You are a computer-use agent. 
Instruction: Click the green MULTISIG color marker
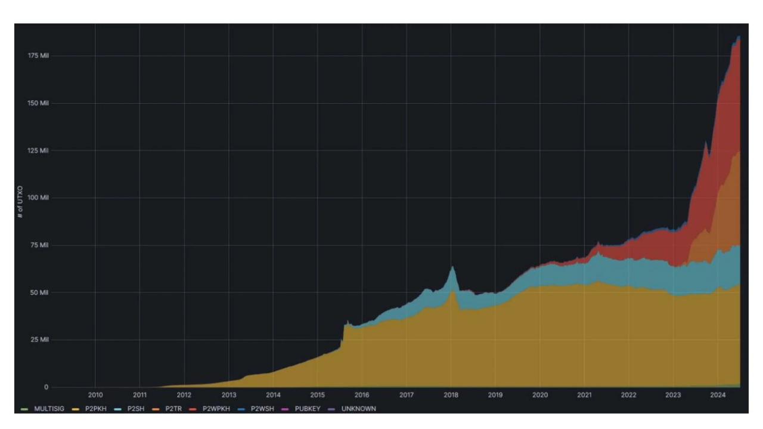pyautogui.click(x=24, y=409)
